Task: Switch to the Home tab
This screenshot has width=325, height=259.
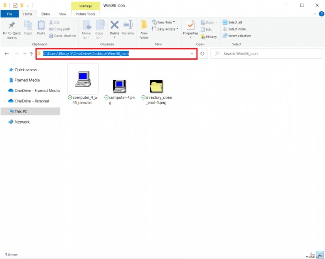Action: tap(28, 14)
